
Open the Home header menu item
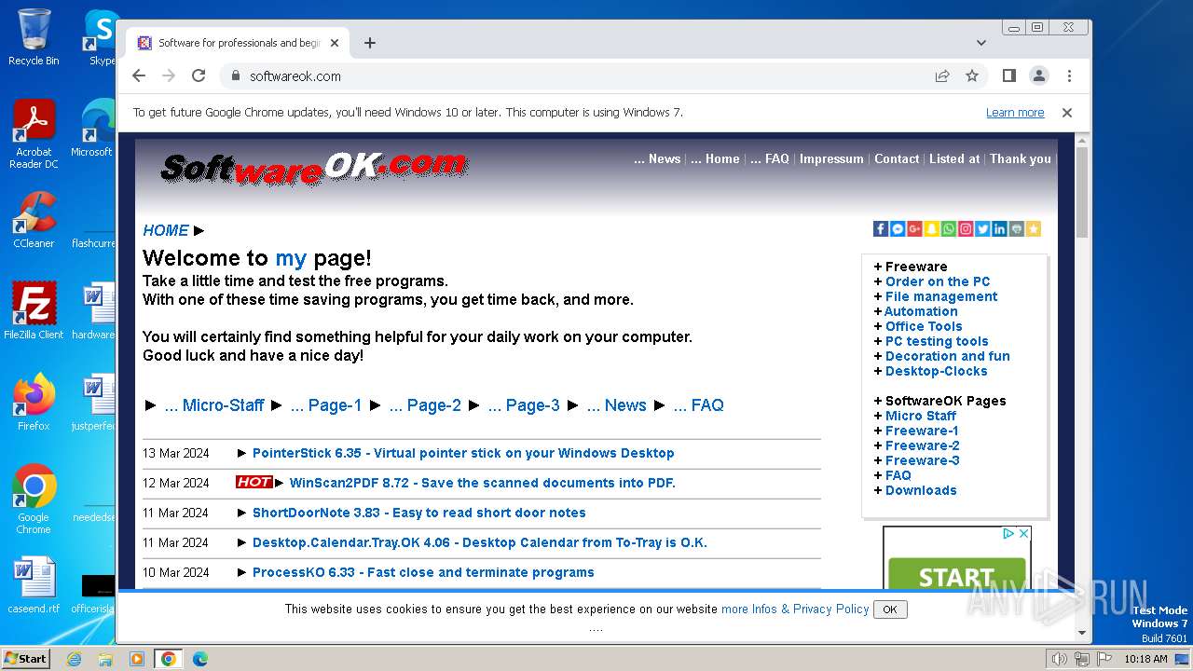715,158
